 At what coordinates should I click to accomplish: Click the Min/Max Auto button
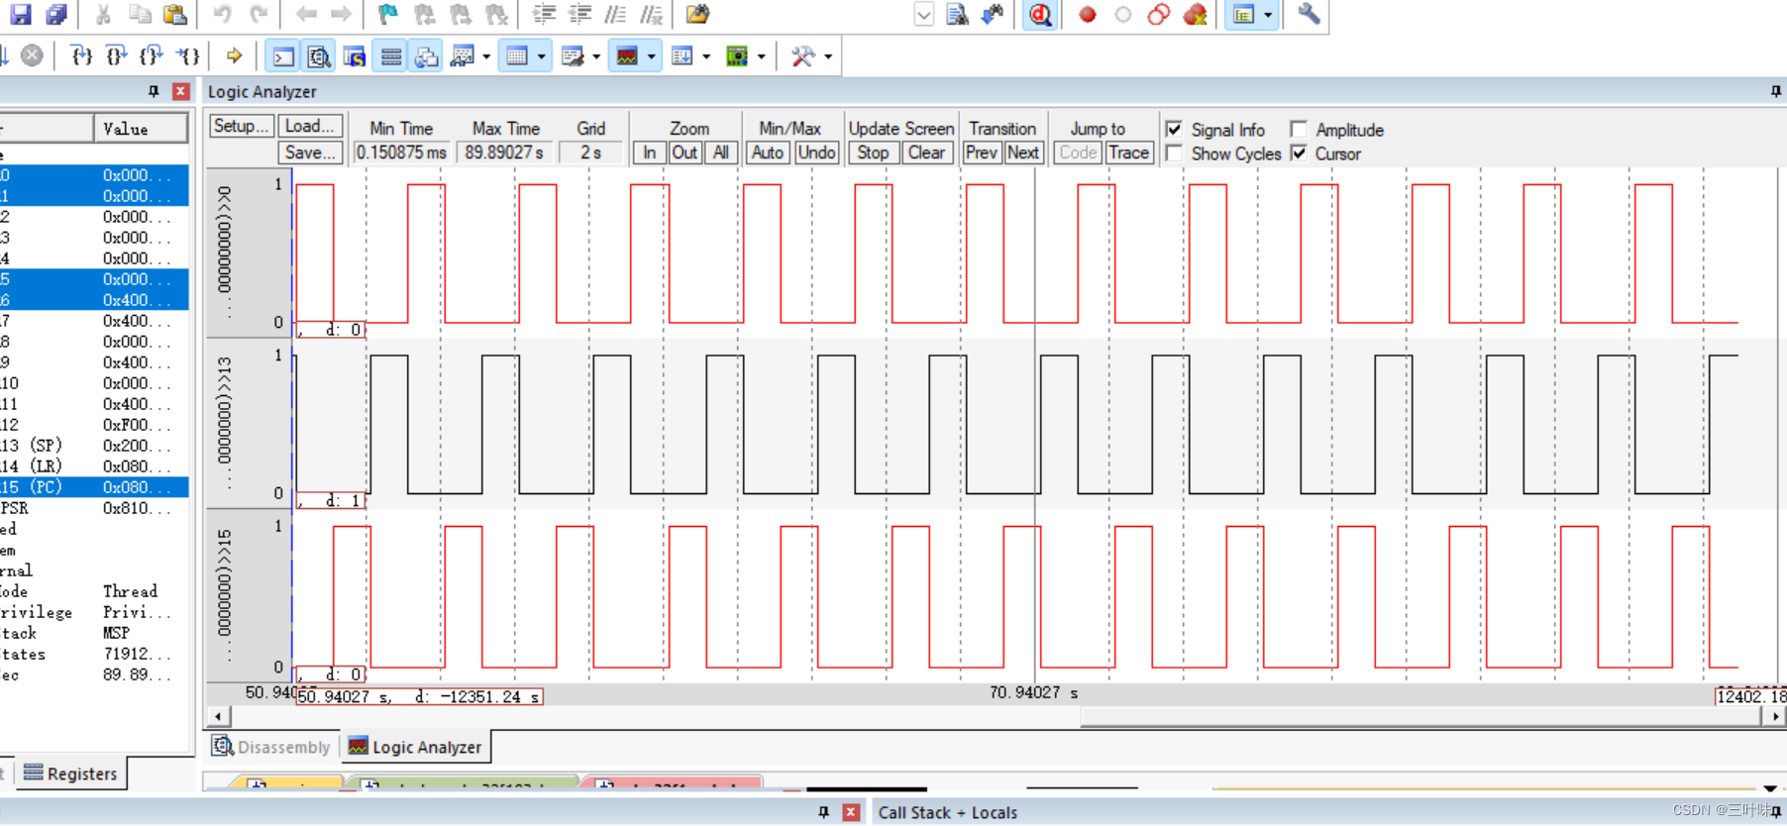point(767,153)
